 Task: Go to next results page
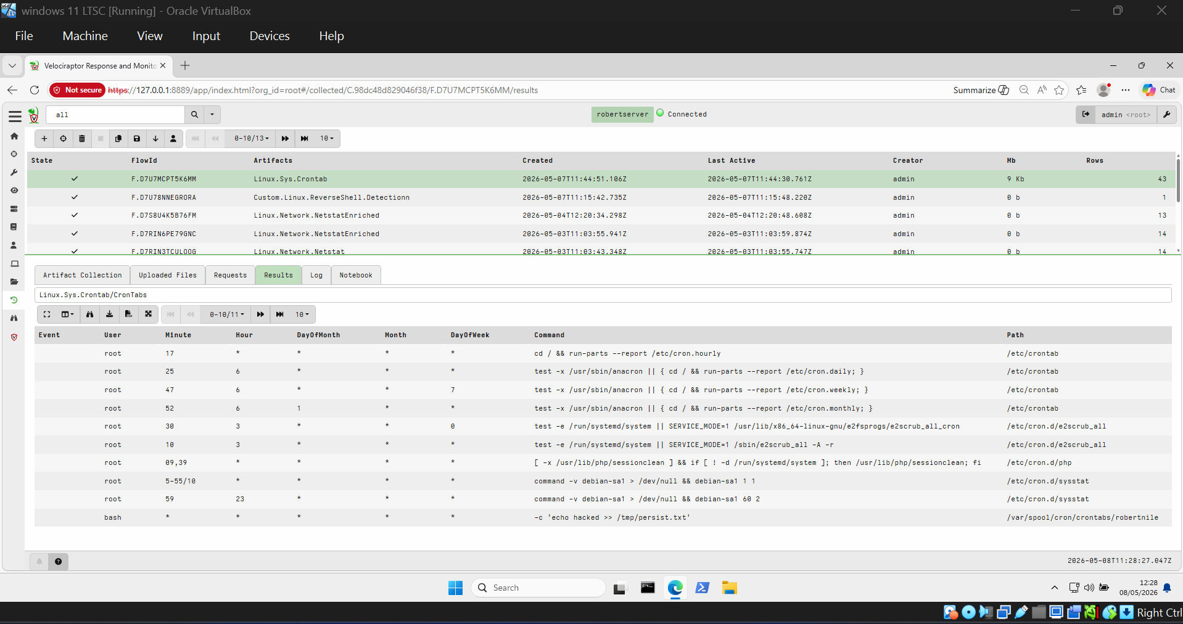260,314
